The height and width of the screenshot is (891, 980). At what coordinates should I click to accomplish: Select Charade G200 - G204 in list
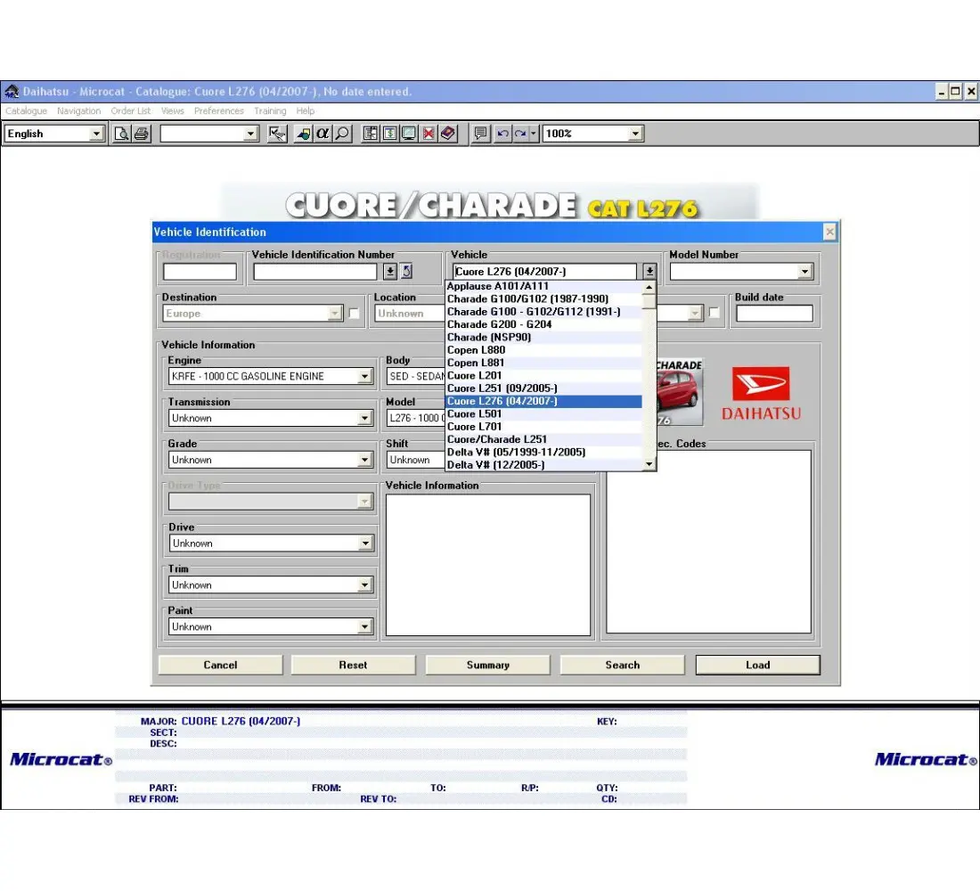pos(543,324)
